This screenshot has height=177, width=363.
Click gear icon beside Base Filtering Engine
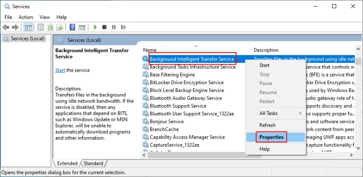pyautogui.click(x=145, y=75)
